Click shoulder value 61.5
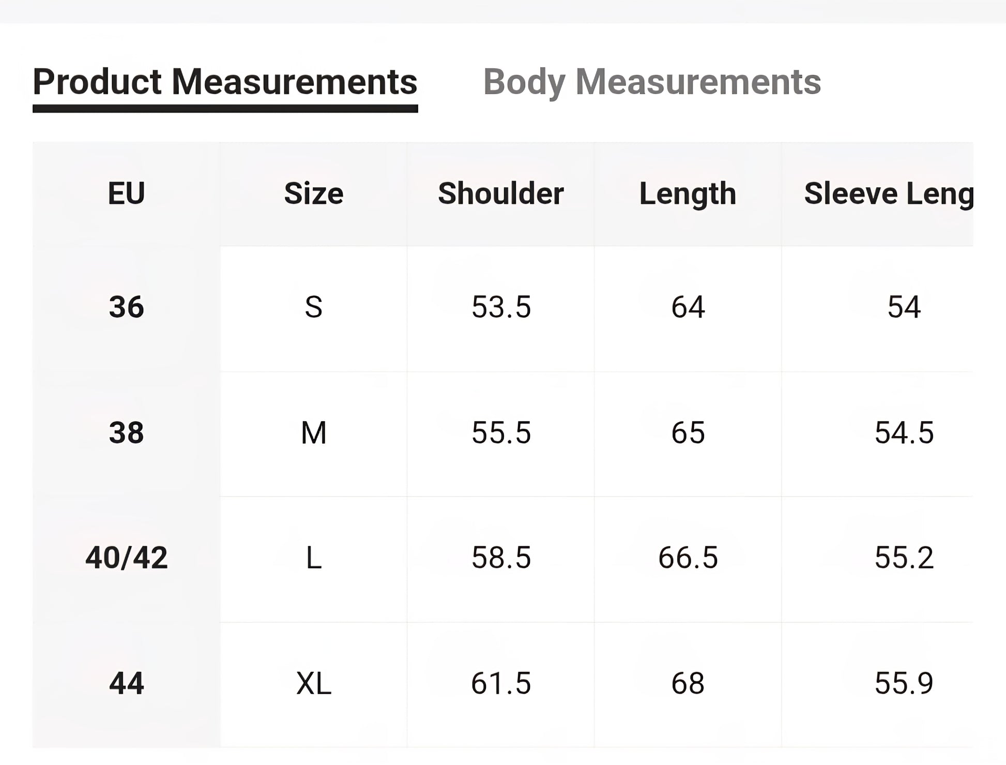The height and width of the screenshot is (765, 1006). (501, 683)
